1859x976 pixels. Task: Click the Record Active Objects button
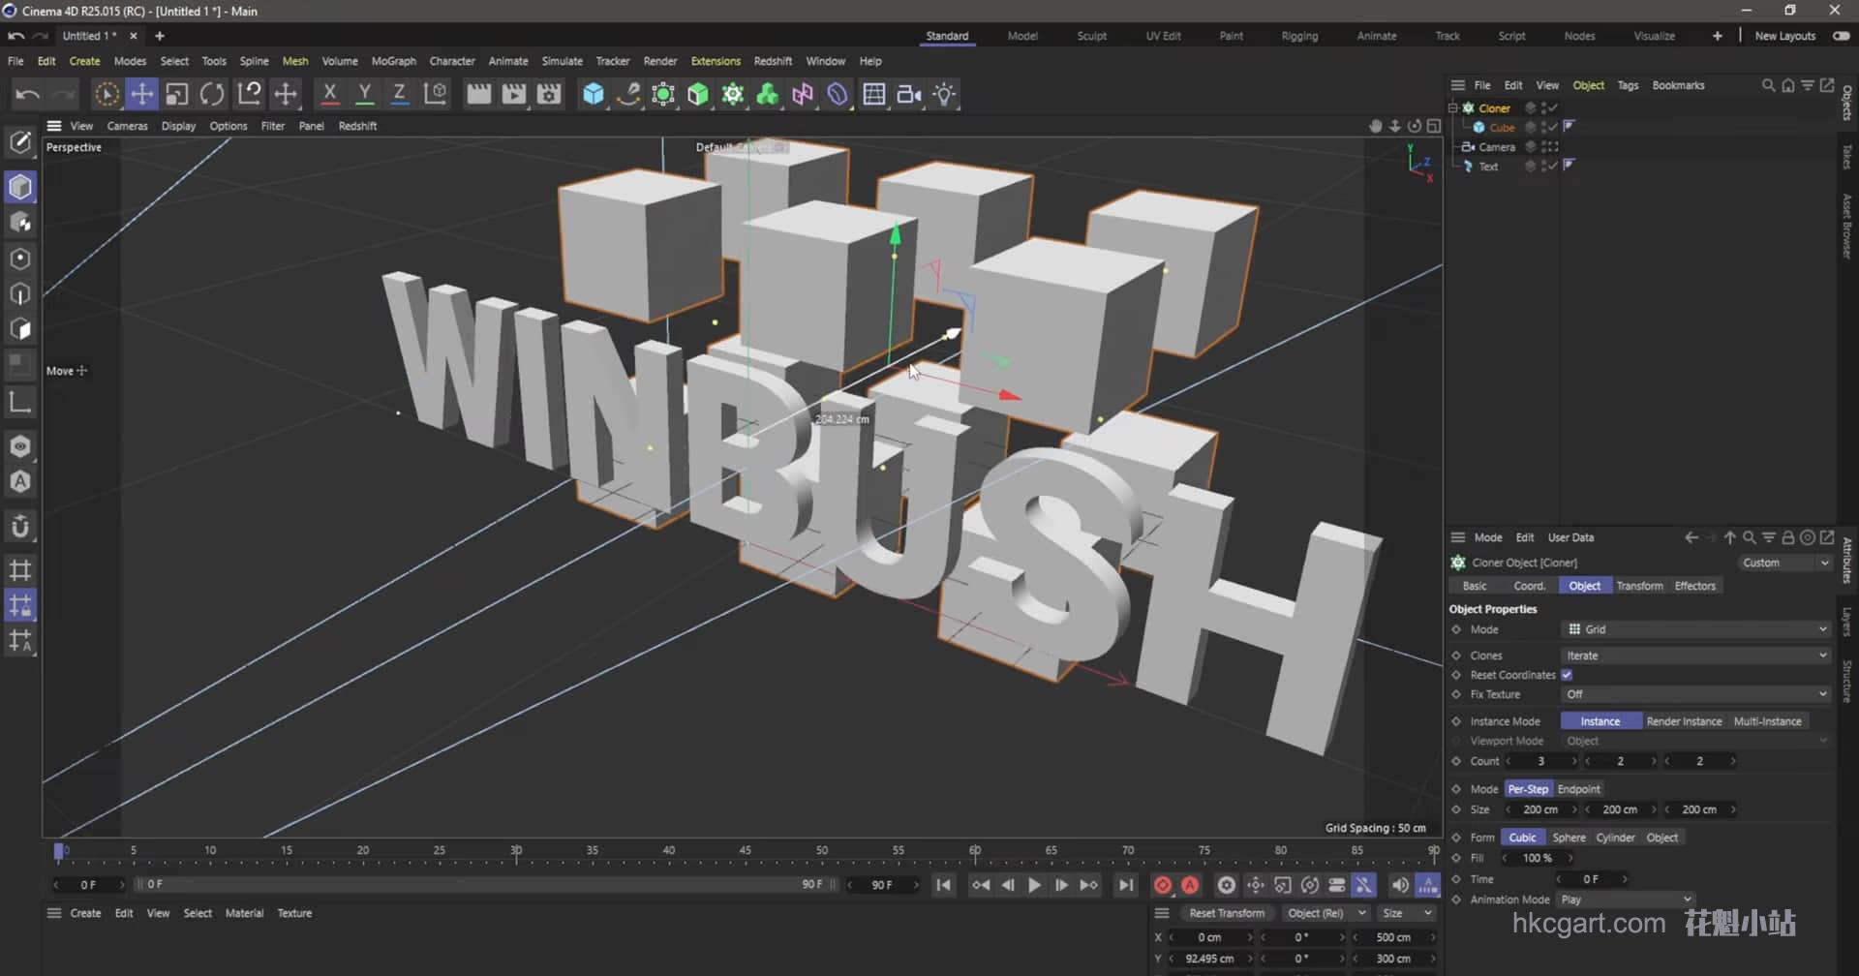click(x=1163, y=885)
